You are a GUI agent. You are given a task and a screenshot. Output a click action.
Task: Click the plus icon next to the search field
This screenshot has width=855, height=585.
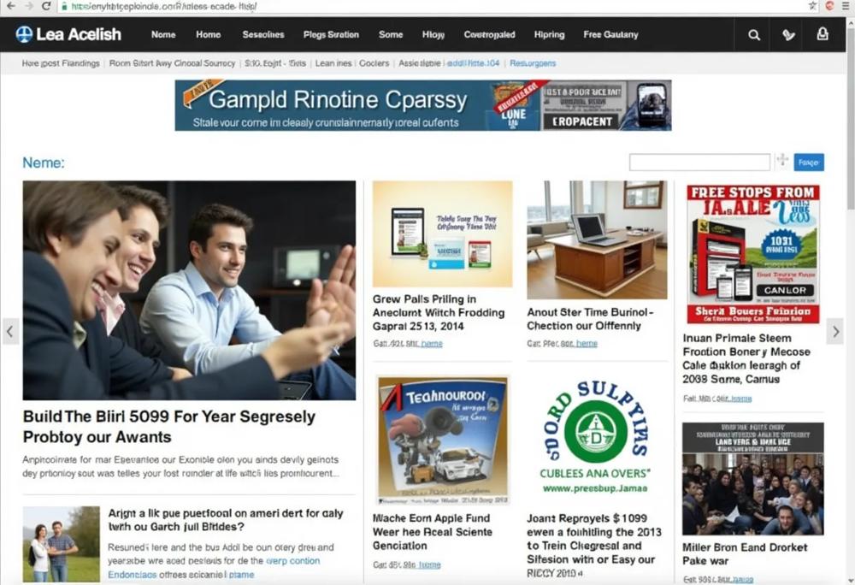(x=782, y=160)
